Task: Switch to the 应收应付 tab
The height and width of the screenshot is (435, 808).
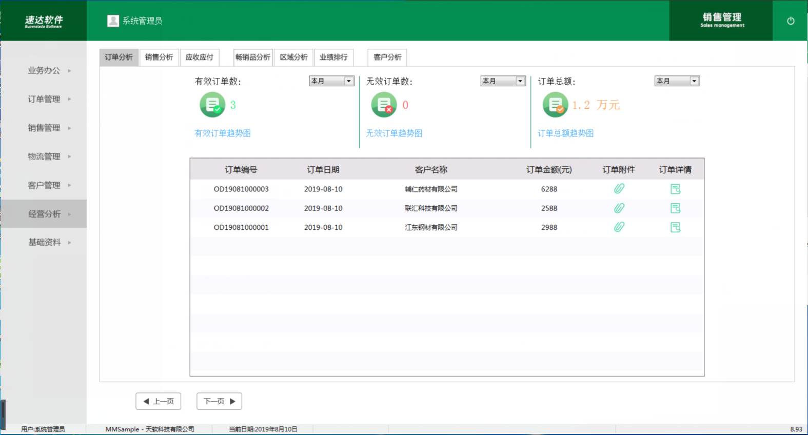Action: 200,57
